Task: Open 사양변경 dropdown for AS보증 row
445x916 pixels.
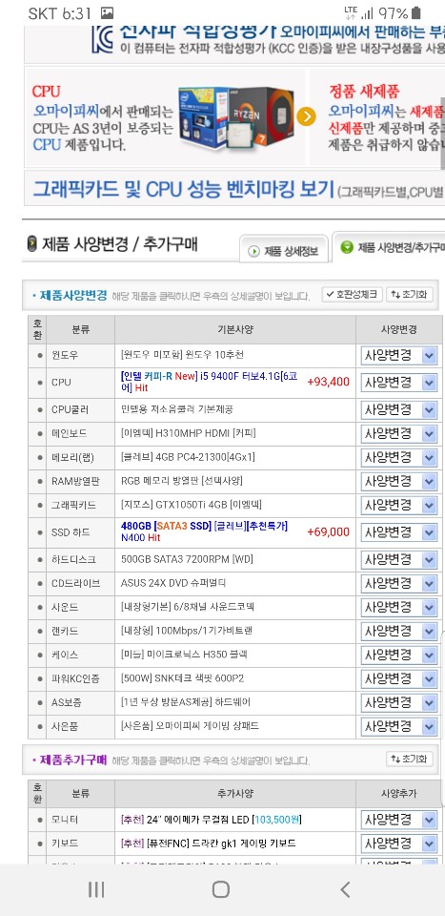Action: pyautogui.click(x=399, y=702)
